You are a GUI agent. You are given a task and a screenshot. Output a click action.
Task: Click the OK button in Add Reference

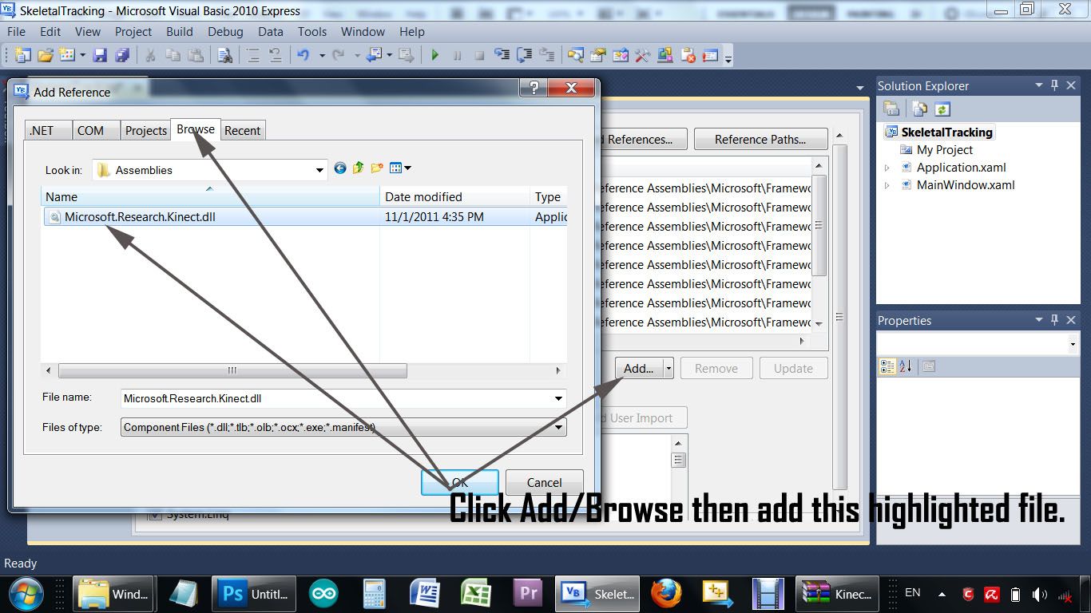tap(460, 482)
